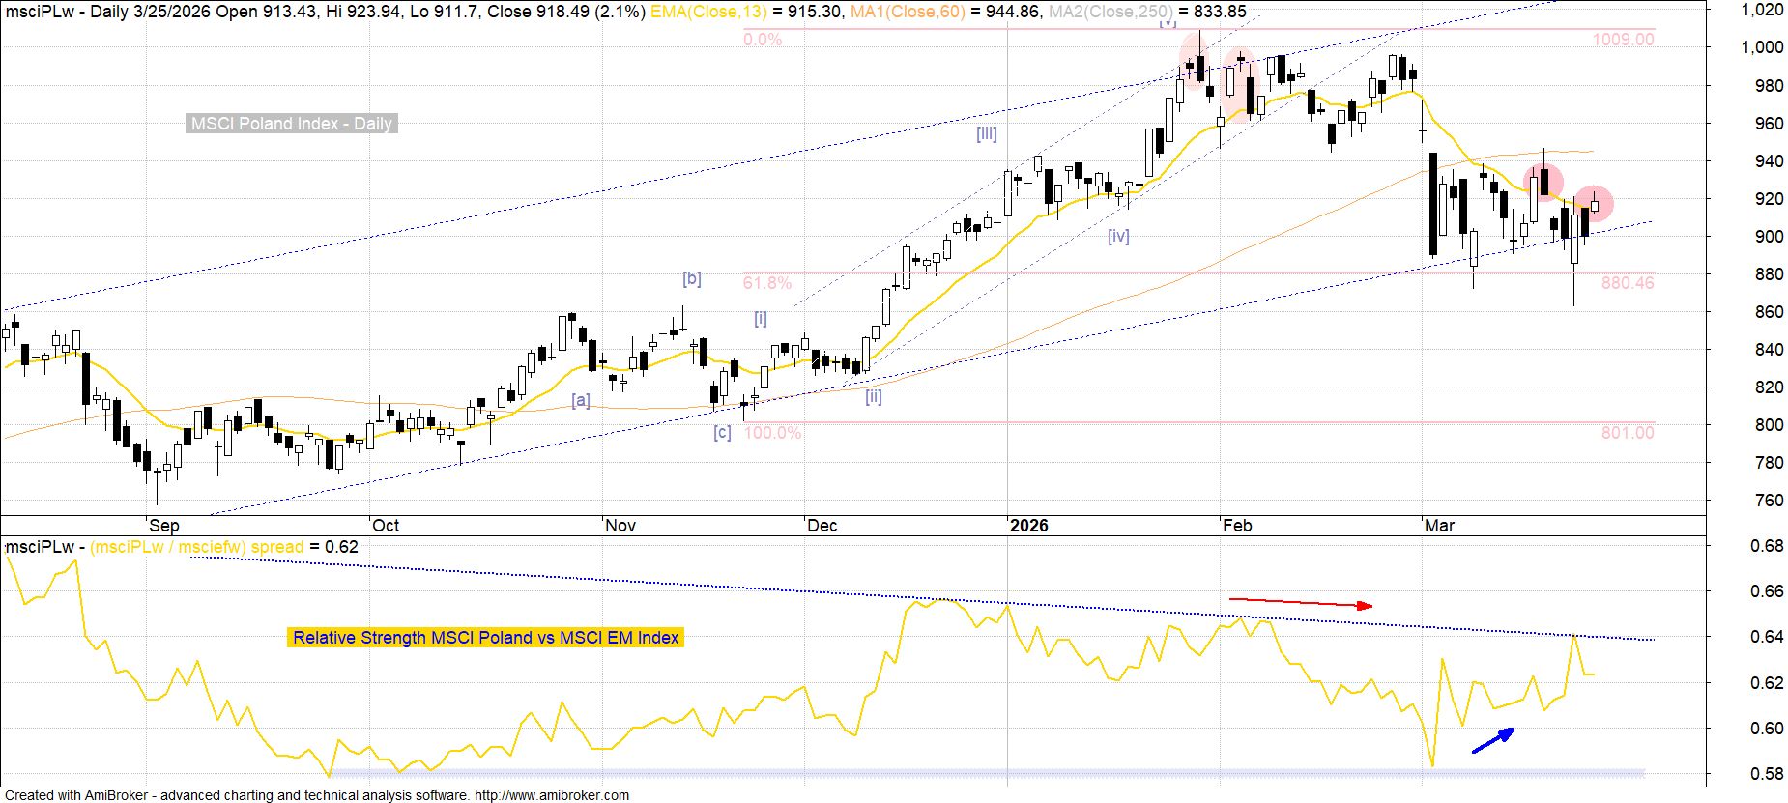Select the 100.0% Fibonacci retracement label

click(772, 433)
